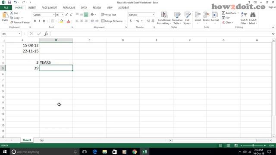Switch to the INSERT tab
The height and width of the screenshot is (155, 276).
tap(32, 8)
